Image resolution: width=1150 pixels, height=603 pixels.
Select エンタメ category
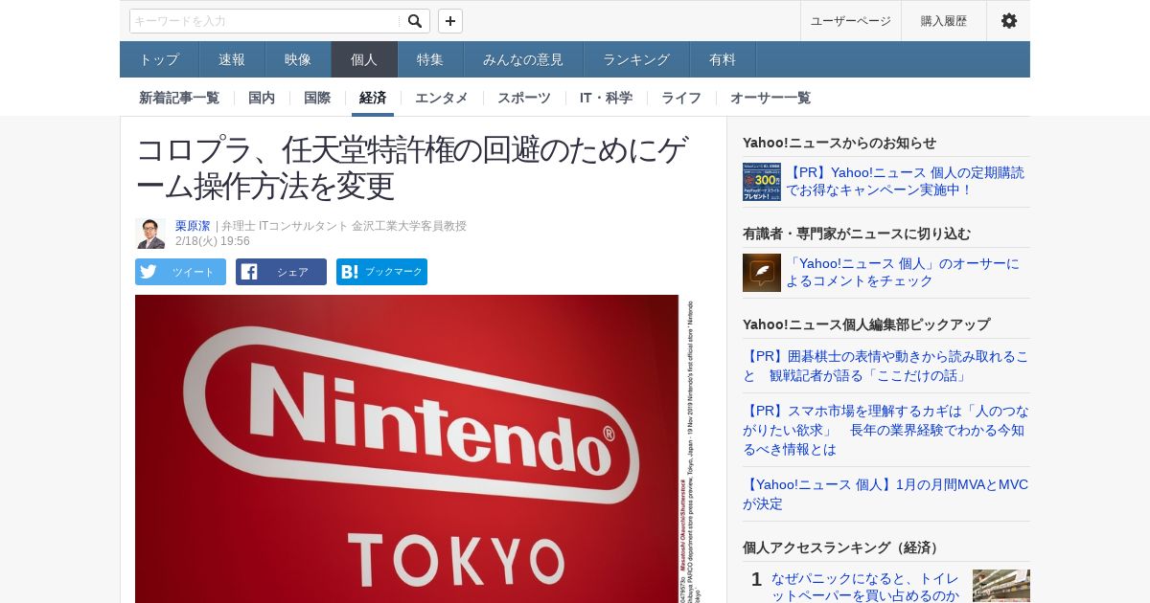[442, 98]
